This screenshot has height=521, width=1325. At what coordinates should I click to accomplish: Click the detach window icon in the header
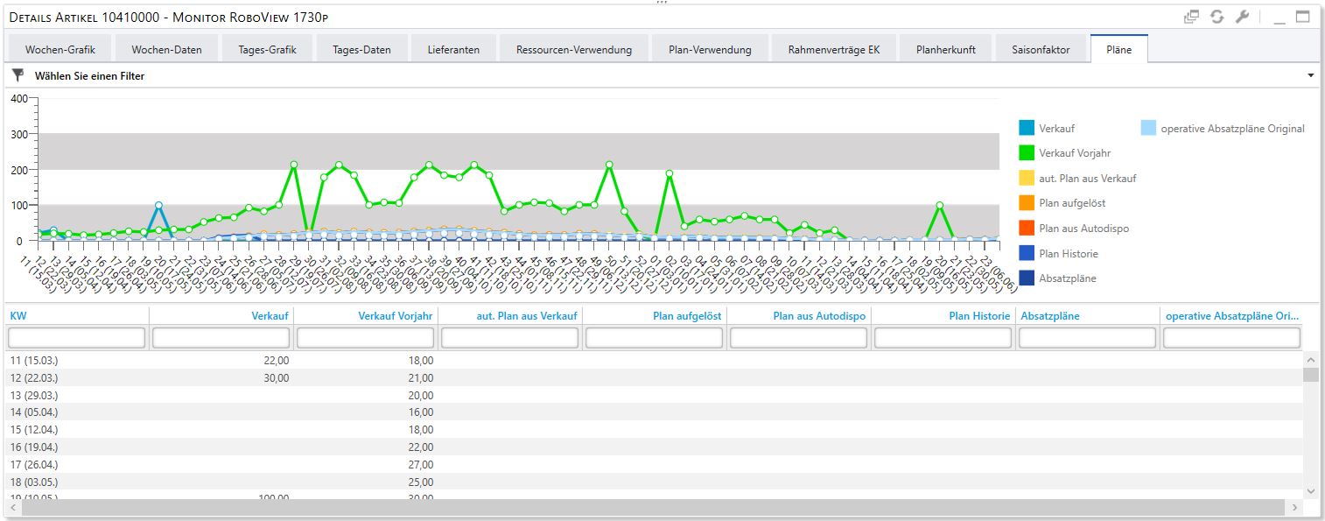point(1191,17)
